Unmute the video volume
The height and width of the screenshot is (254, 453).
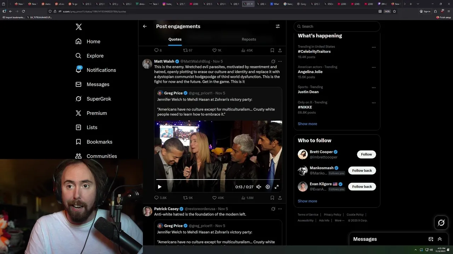click(259, 187)
